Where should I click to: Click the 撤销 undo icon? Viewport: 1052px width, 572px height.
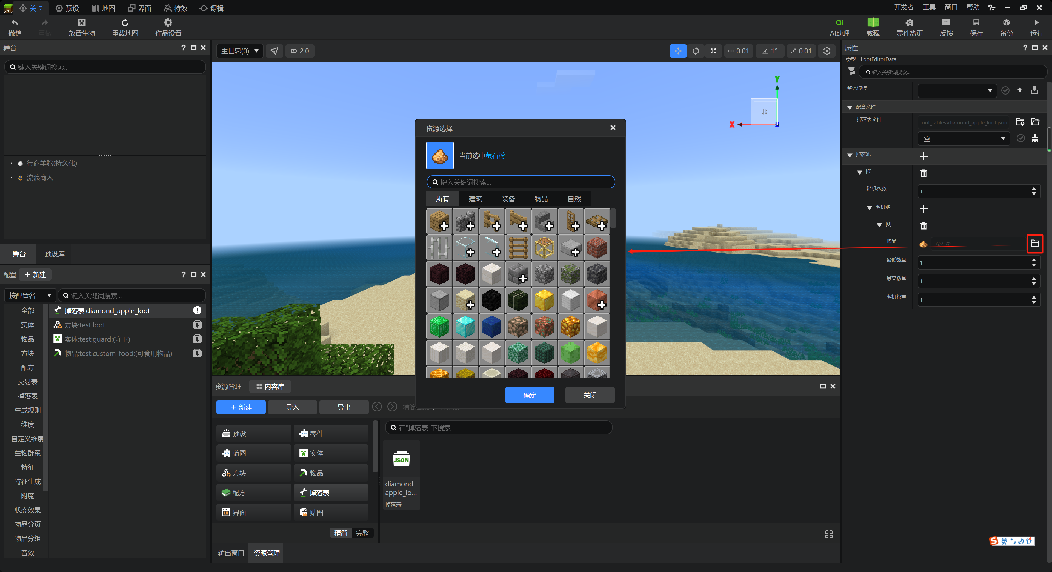pos(15,22)
